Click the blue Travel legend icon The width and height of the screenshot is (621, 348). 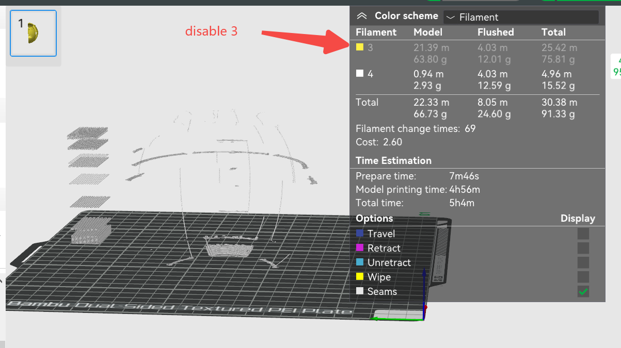click(x=360, y=233)
